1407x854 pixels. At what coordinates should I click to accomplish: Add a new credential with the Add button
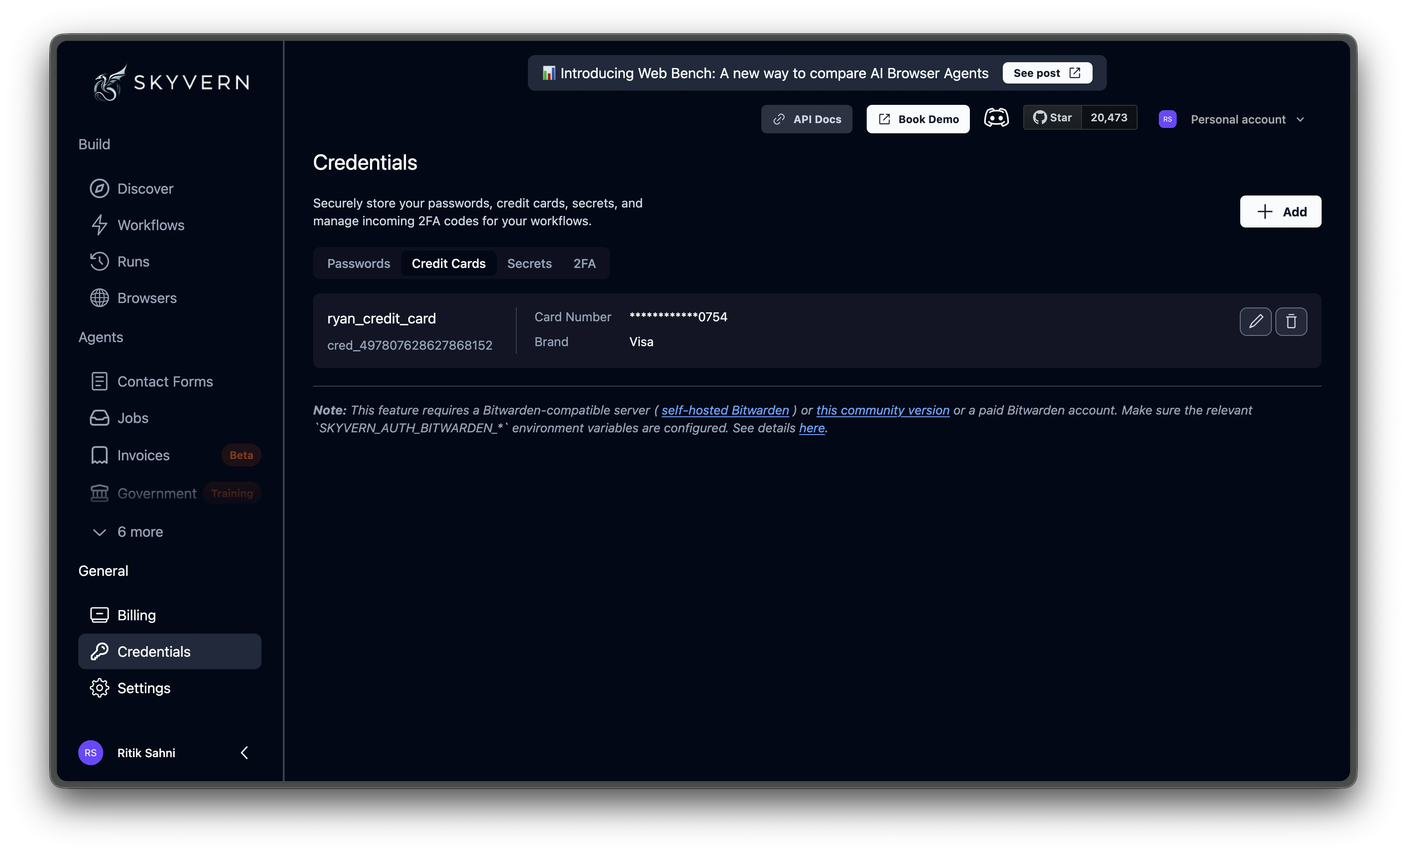pos(1280,211)
